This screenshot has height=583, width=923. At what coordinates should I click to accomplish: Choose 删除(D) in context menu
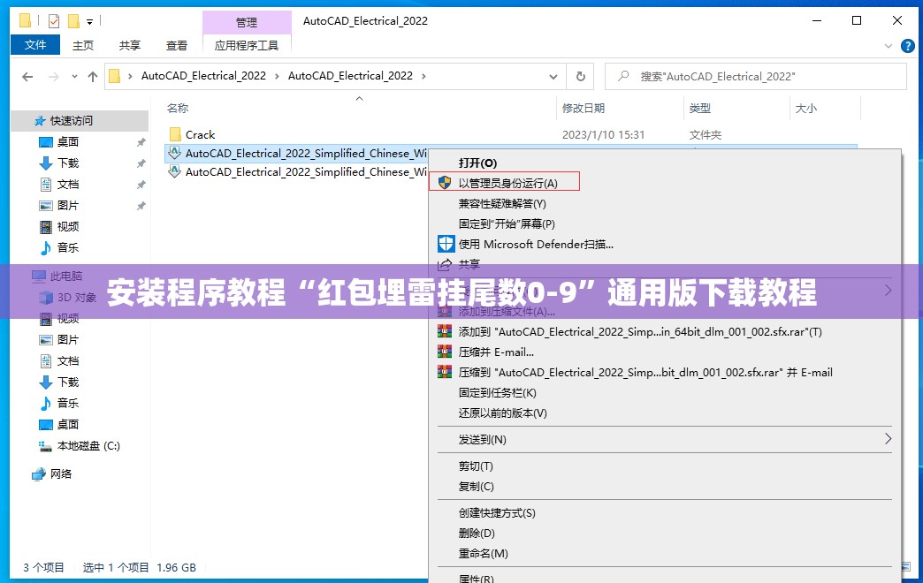477,533
